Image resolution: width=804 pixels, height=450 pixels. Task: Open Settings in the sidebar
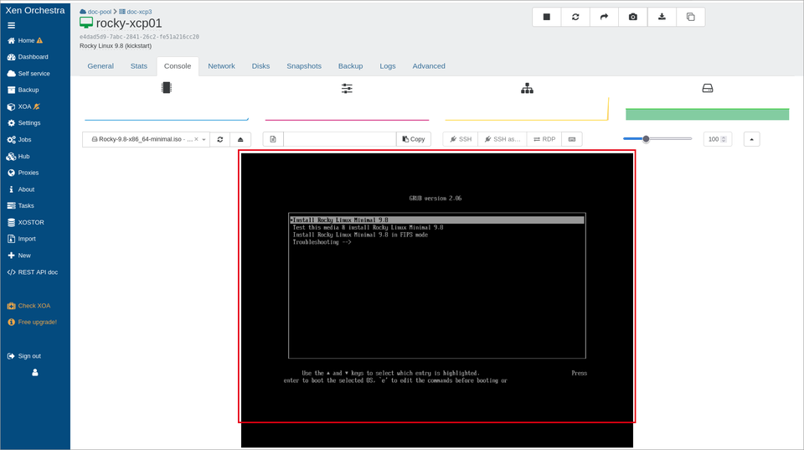[23, 123]
